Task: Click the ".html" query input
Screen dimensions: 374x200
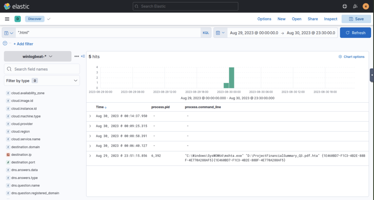Action: pos(108,32)
